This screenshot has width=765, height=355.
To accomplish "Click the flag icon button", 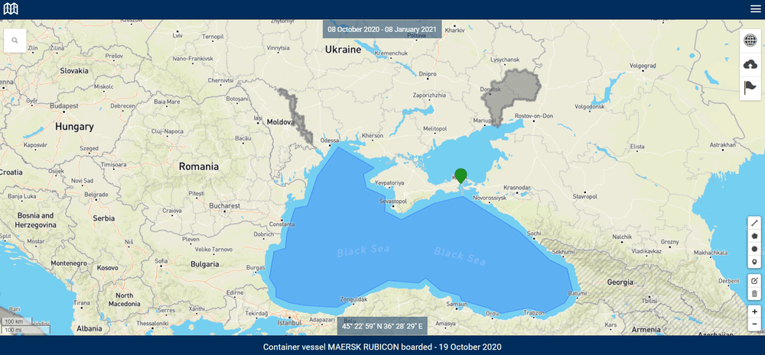I will (750, 88).
